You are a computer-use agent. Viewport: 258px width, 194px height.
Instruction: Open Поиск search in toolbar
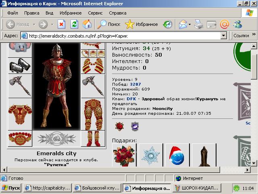pyautogui.click(x=109, y=24)
